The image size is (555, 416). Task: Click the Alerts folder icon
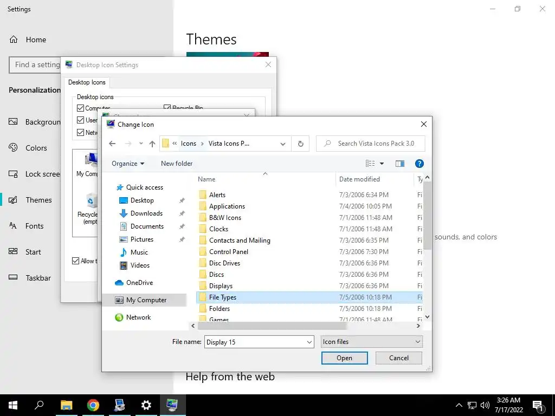coord(203,194)
